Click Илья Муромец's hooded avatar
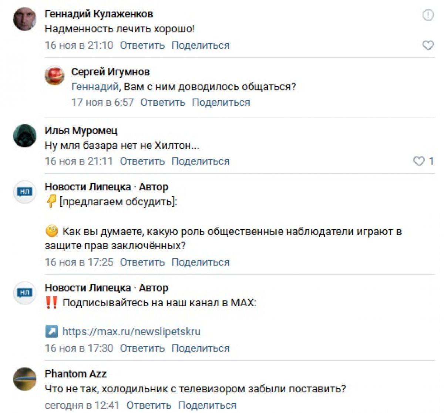The width and height of the screenshot is (444, 413). click(x=25, y=136)
